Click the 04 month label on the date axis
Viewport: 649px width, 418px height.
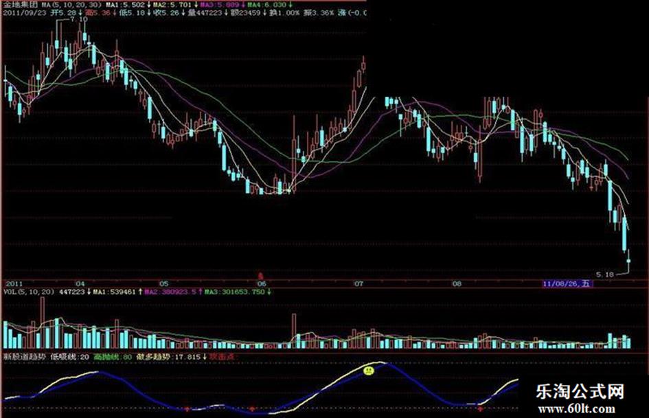pos(80,284)
